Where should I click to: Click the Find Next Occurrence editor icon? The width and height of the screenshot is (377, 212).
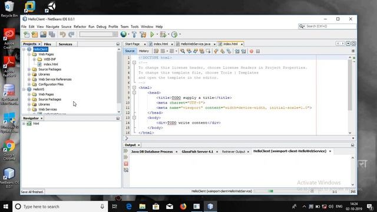195,51
